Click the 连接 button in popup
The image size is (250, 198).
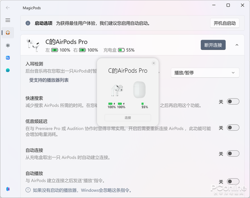(128, 118)
